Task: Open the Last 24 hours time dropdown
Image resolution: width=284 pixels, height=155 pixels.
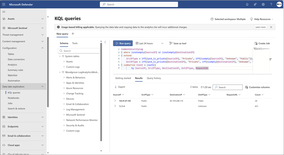Action: (162, 43)
